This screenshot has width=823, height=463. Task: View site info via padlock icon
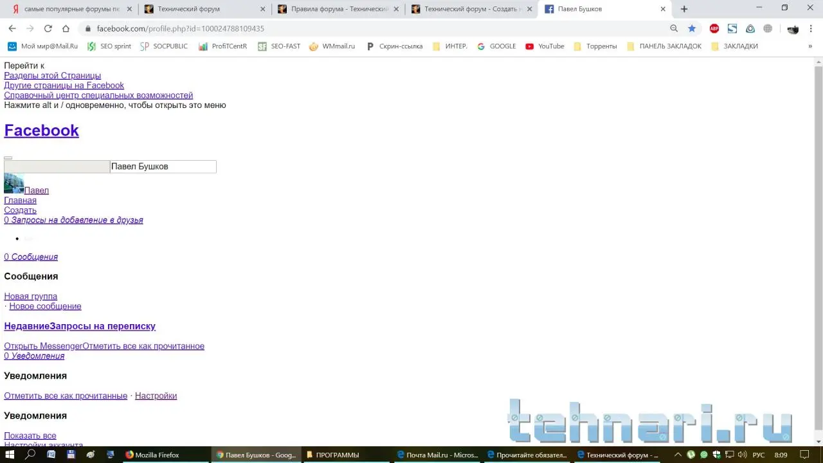point(88,28)
